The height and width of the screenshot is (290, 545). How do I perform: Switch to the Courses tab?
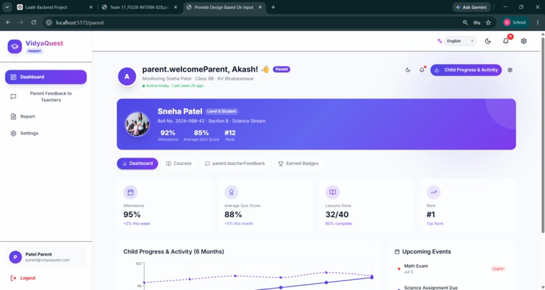[179, 163]
